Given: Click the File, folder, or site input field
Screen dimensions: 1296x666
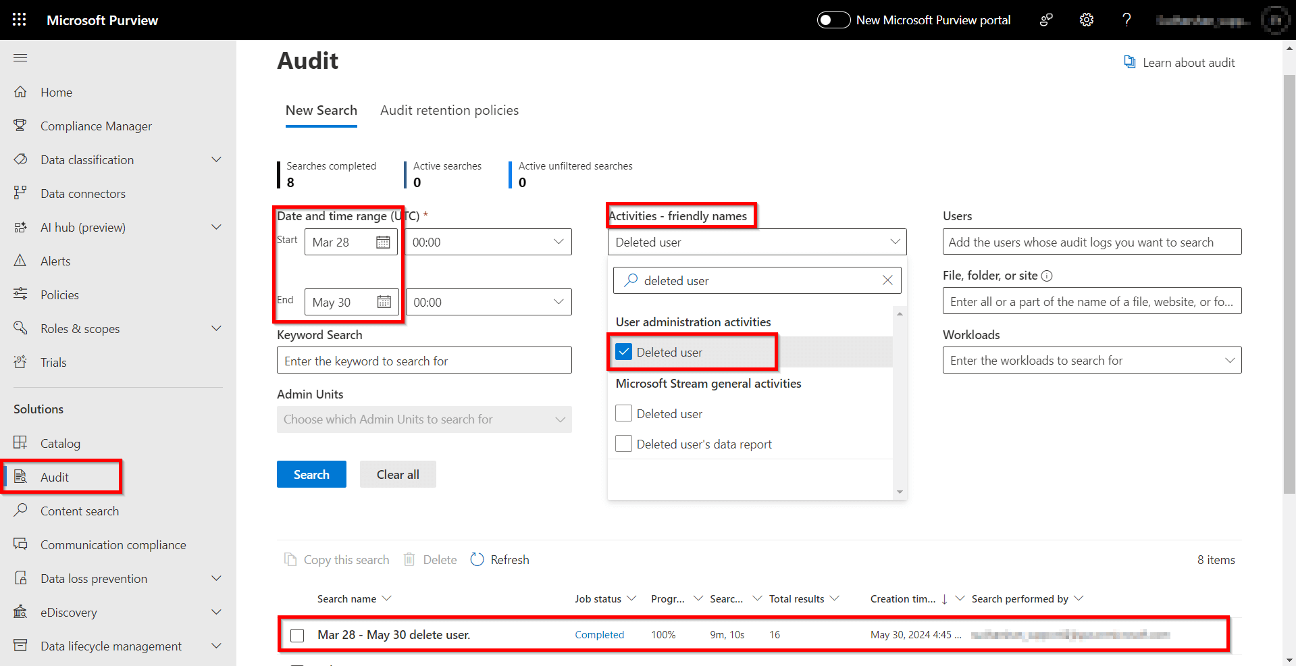Looking at the screenshot, I should (x=1092, y=301).
